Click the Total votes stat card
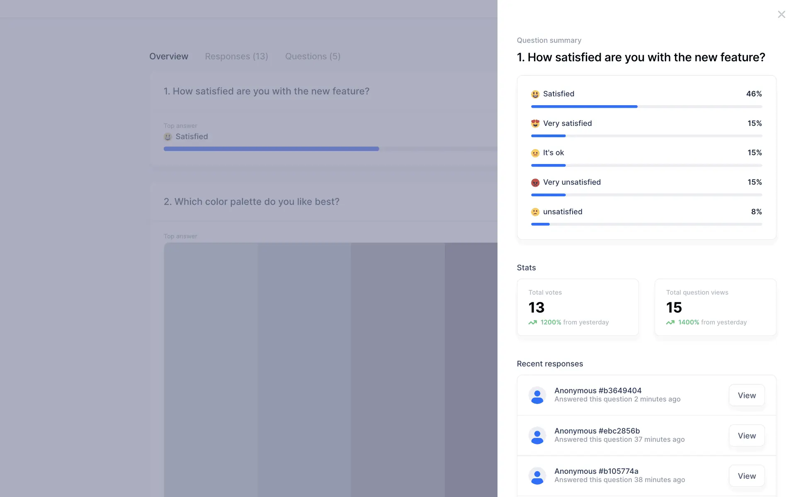The image size is (796, 497). pyautogui.click(x=578, y=307)
